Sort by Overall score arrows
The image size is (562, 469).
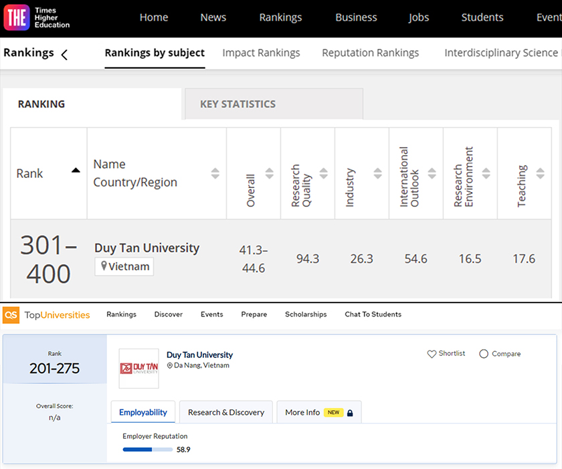(x=270, y=173)
